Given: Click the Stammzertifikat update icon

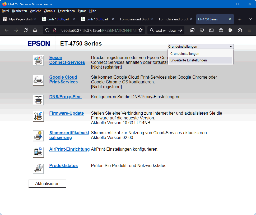Looking at the screenshot, I should (x=38, y=136).
